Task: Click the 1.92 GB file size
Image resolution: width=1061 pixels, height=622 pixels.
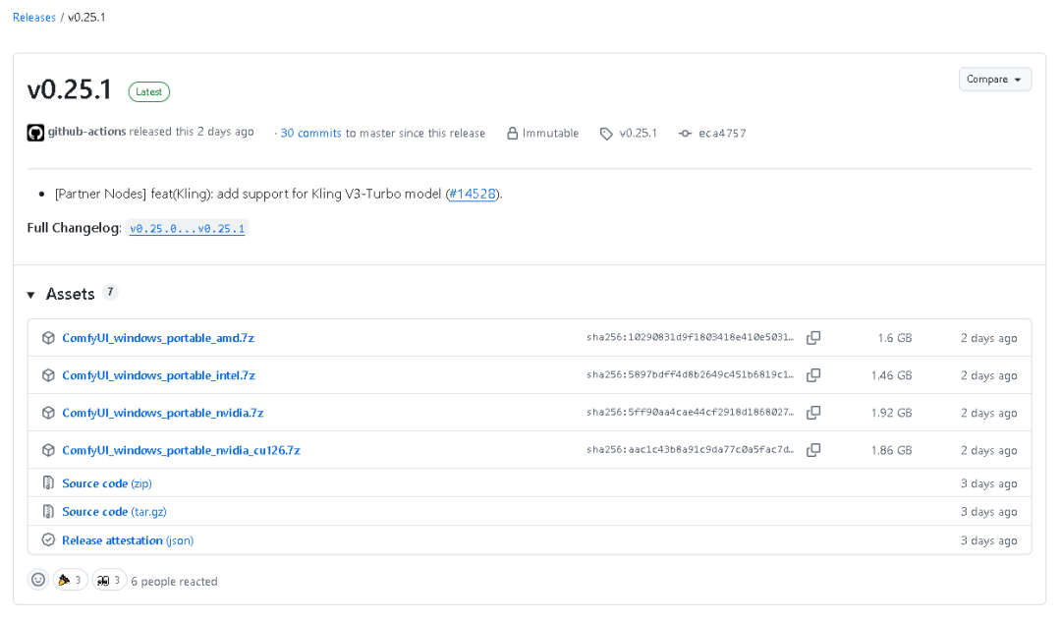Action: (x=892, y=413)
